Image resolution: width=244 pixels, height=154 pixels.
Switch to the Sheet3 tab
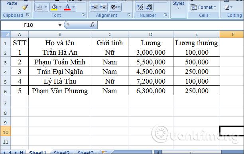click(86, 152)
